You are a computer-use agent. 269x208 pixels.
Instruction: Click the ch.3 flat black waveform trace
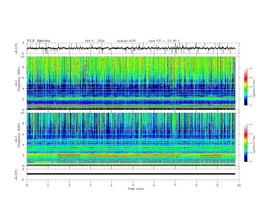(131, 174)
